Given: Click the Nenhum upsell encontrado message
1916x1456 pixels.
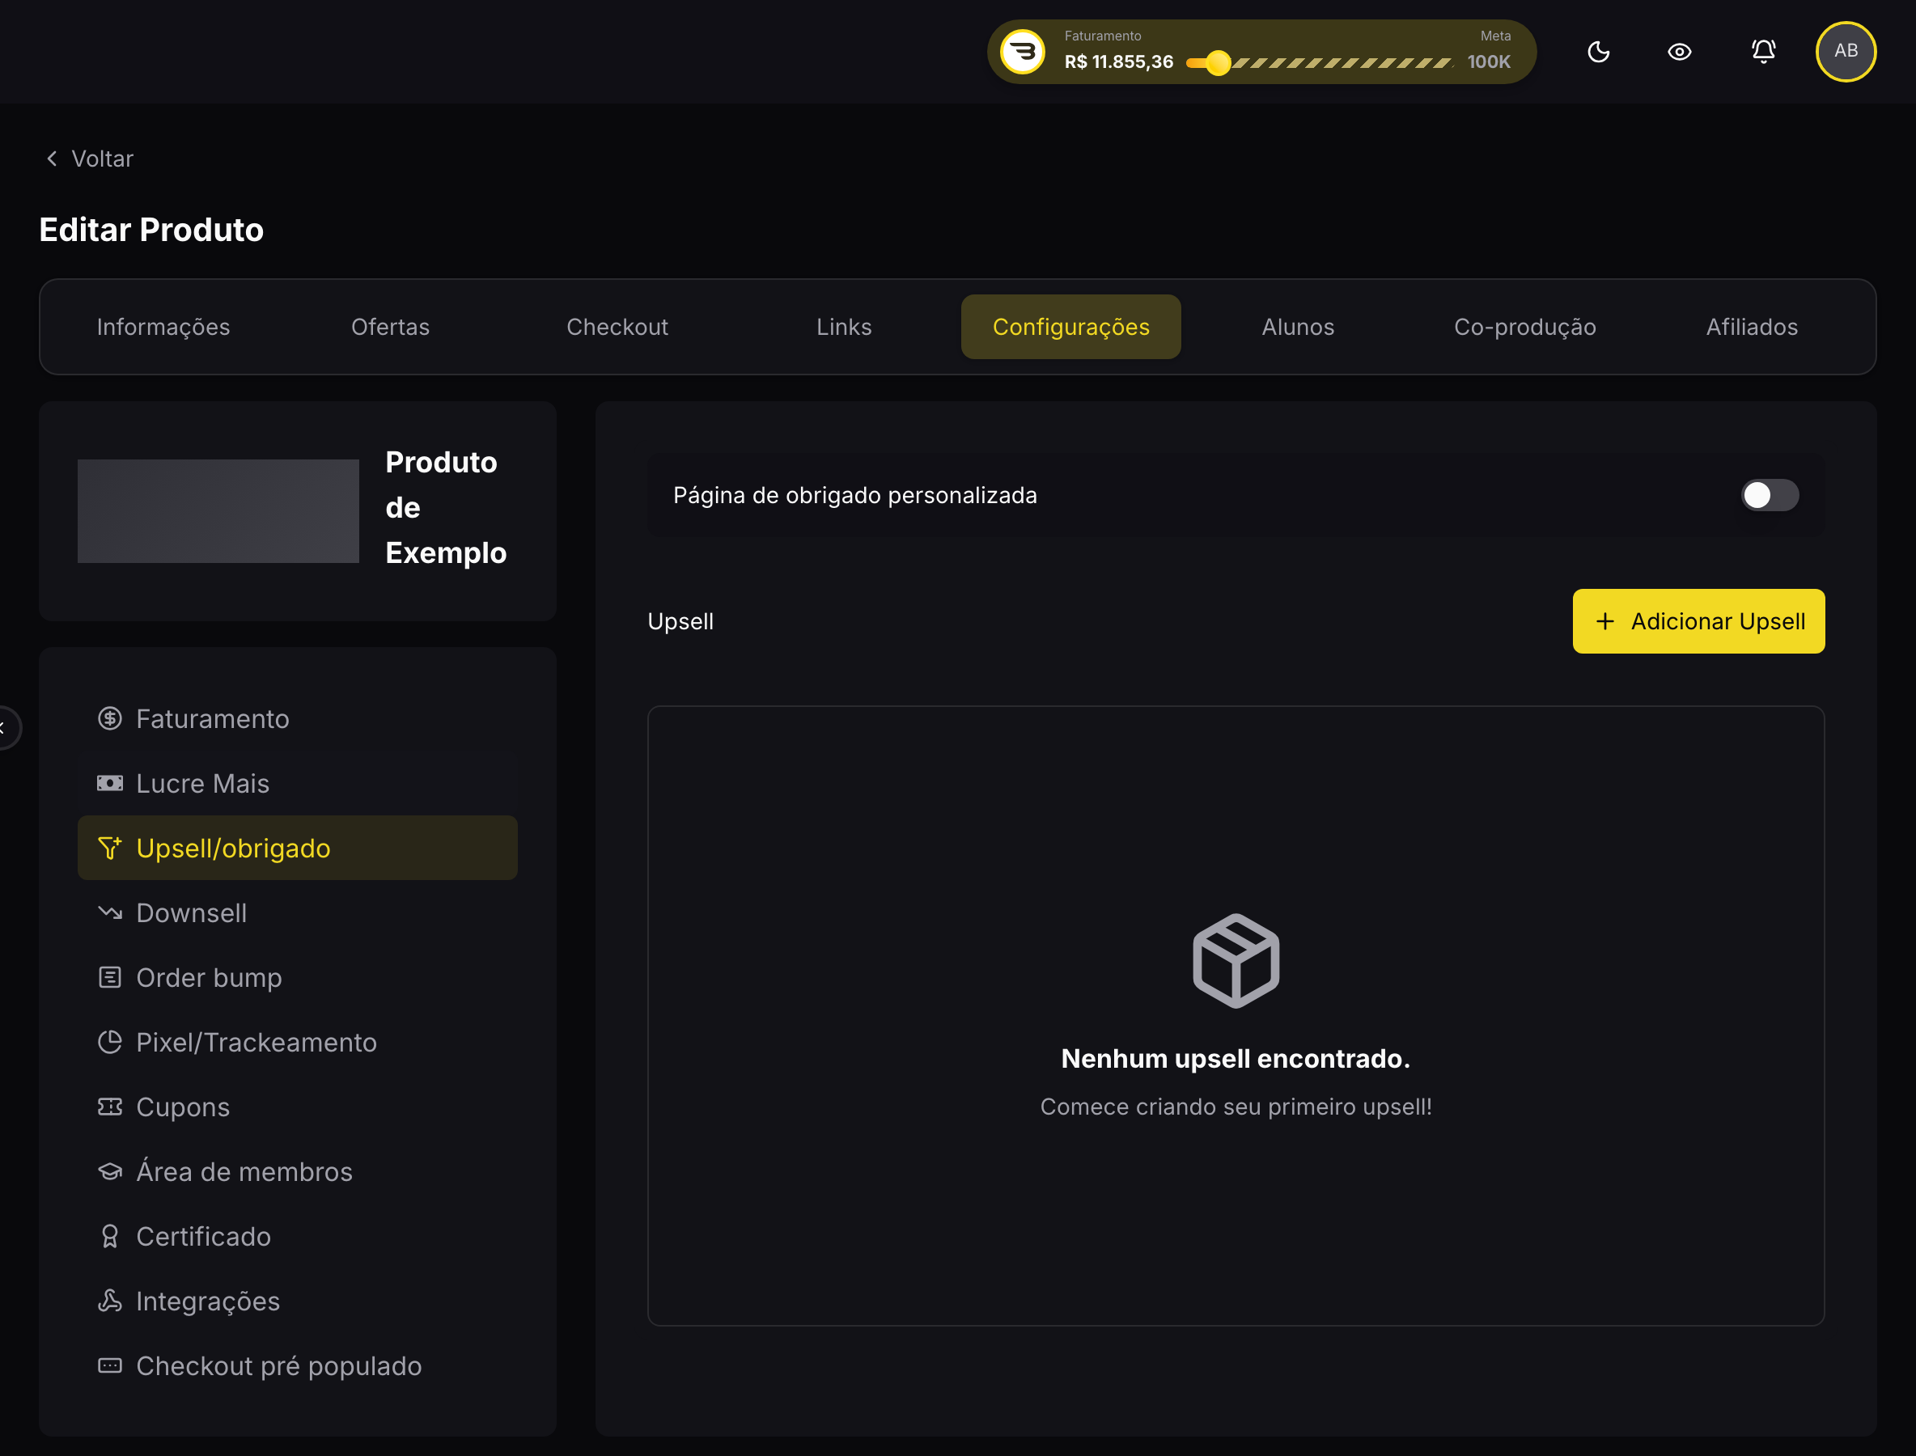Looking at the screenshot, I should tap(1236, 1058).
